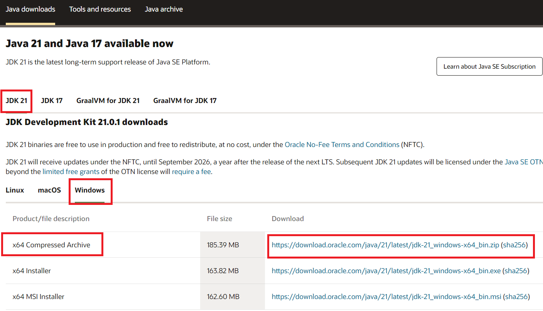Select the Linux platform tab
Image resolution: width=543 pixels, height=311 pixels.
pyautogui.click(x=15, y=190)
